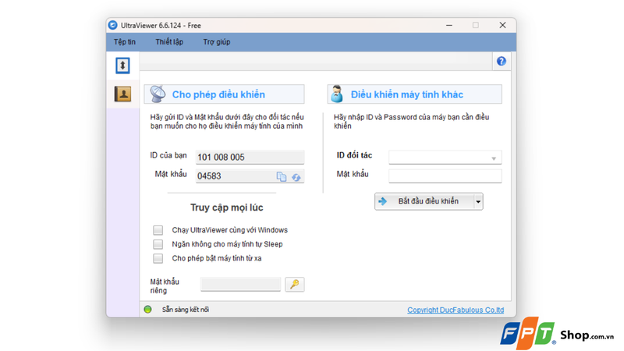Click the partner Mật khẩu input field

(x=445, y=176)
